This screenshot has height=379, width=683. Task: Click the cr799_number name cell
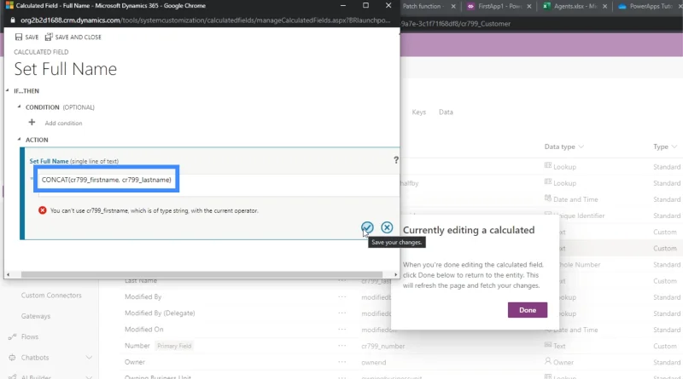coord(382,346)
